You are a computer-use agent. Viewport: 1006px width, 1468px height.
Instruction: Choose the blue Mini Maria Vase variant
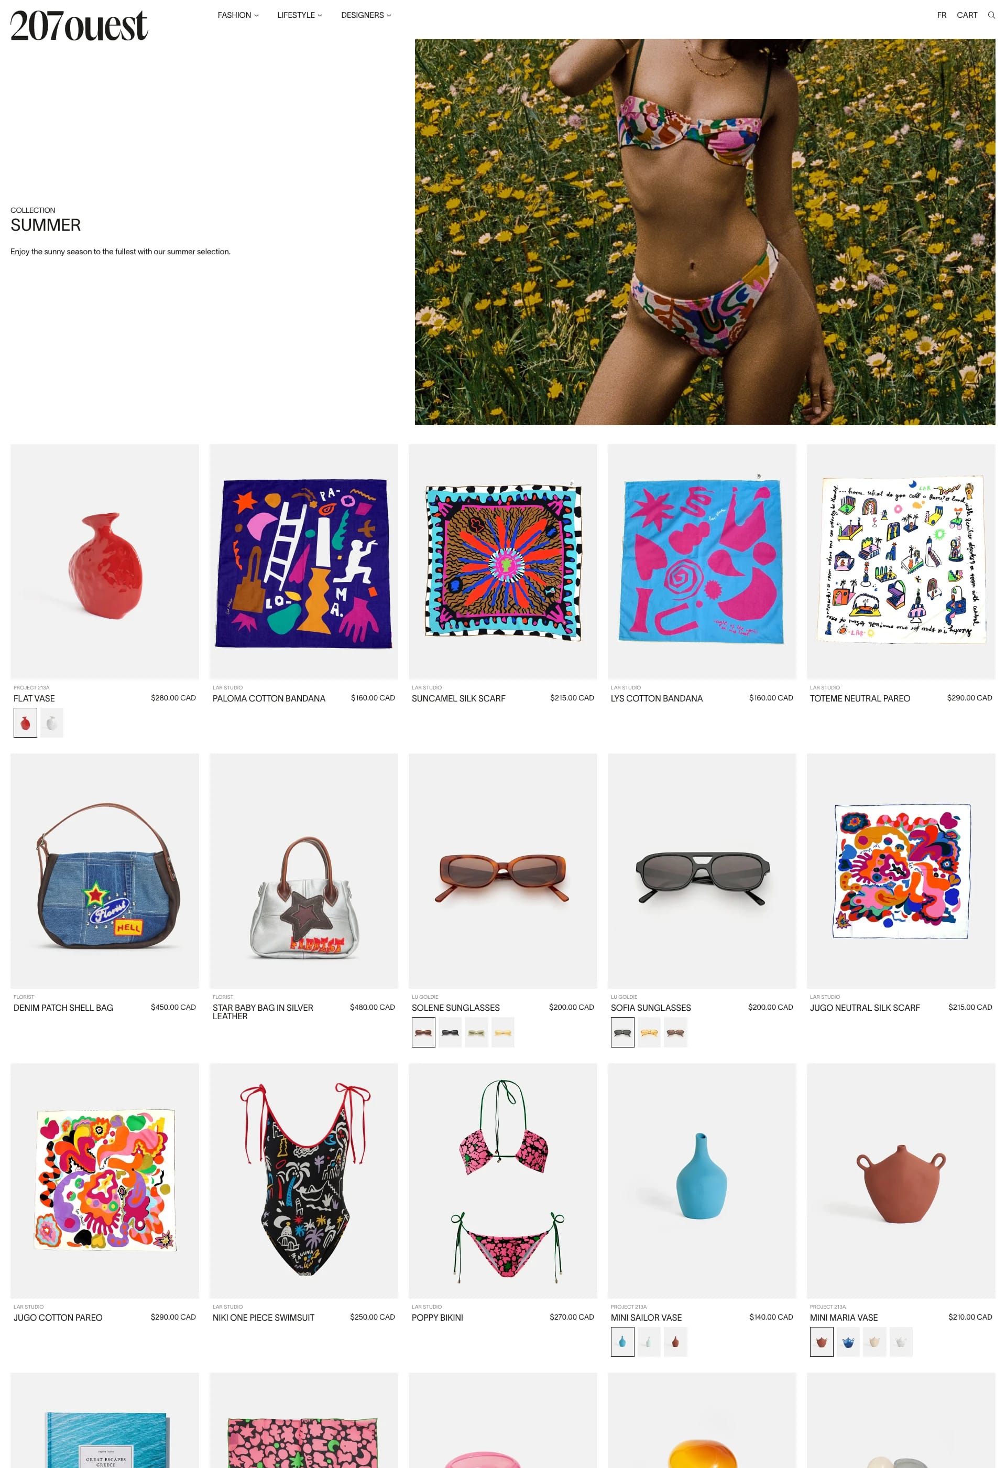click(x=848, y=1342)
